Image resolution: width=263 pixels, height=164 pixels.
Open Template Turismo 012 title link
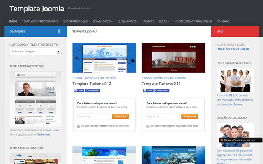tap(92, 84)
